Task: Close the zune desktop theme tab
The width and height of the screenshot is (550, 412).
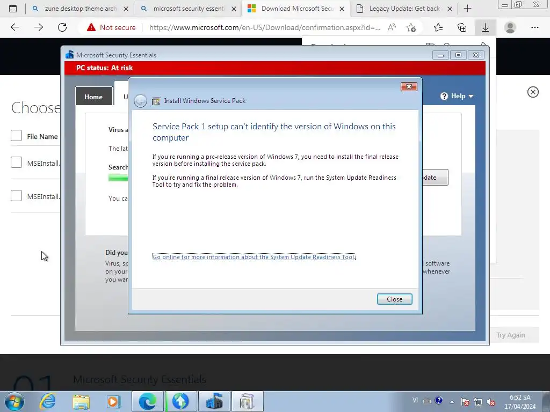Action: [126, 9]
